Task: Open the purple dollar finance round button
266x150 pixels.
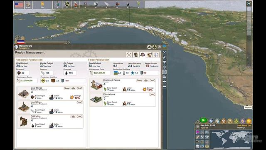Action: [x=243, y=121]
